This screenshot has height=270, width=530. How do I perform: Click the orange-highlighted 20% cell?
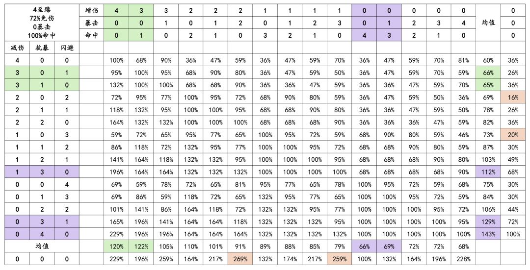click(513, 135)
